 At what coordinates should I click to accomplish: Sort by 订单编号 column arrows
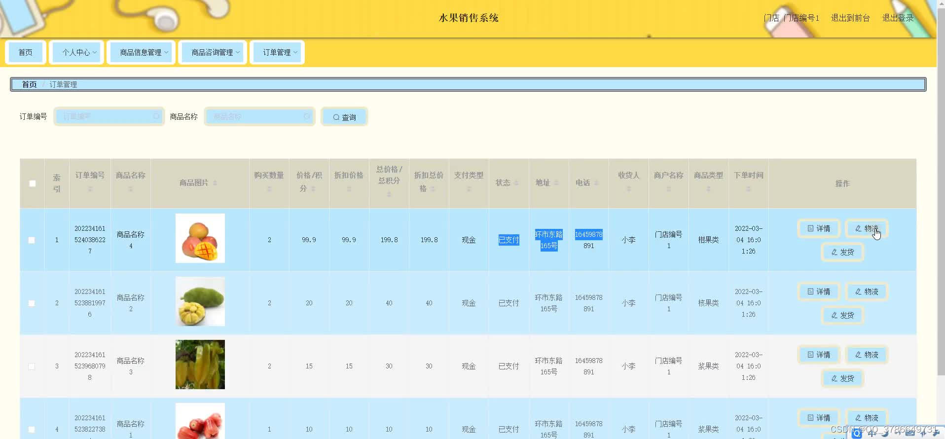pos(90,189)
